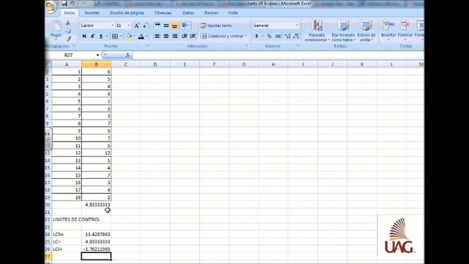Open Número dialog launcher

(x=298, y=46)
